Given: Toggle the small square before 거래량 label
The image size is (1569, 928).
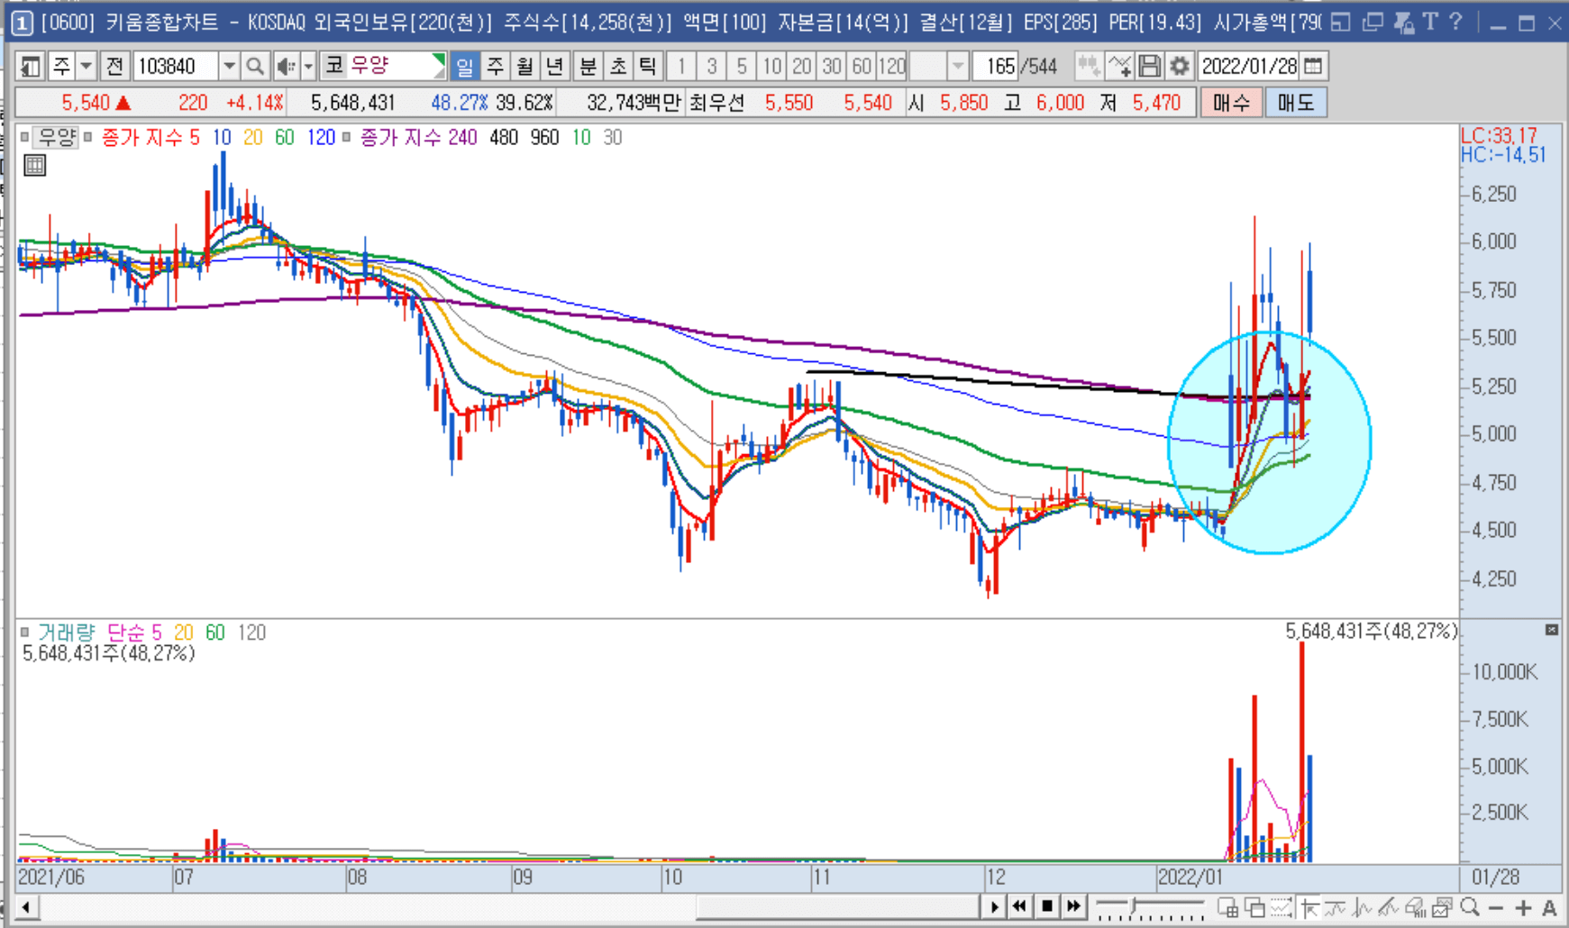Looking at the screenshot, I should [25, 632].
